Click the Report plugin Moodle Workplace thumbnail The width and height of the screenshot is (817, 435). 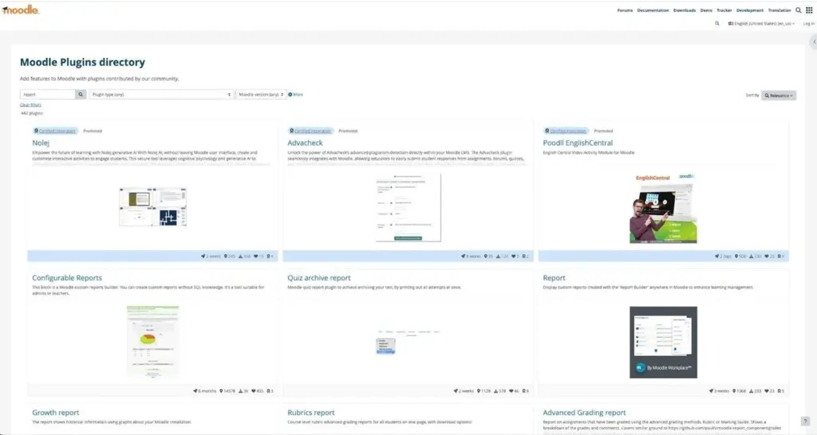[x=663, y=343]
